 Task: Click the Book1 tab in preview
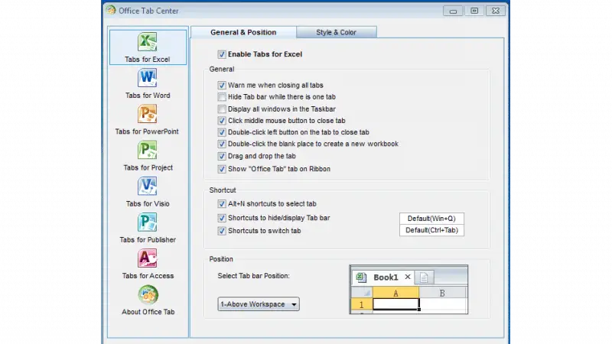coord(383,277)
